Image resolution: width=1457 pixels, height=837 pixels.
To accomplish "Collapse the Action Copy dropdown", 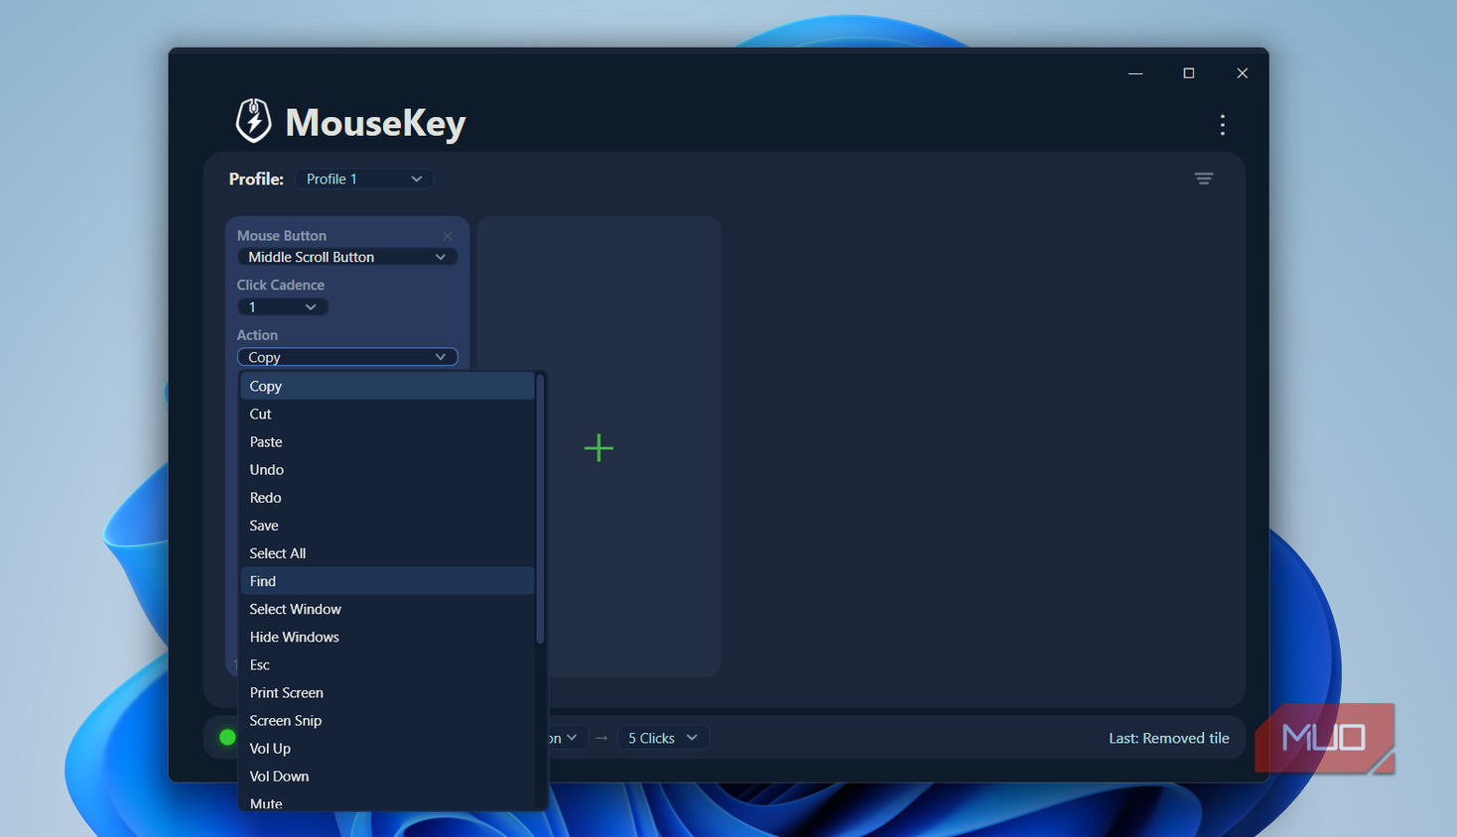I will pos(347,357).
